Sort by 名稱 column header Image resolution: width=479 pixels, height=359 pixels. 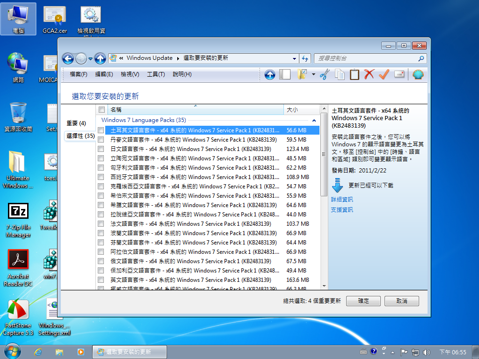pos(196,109)
